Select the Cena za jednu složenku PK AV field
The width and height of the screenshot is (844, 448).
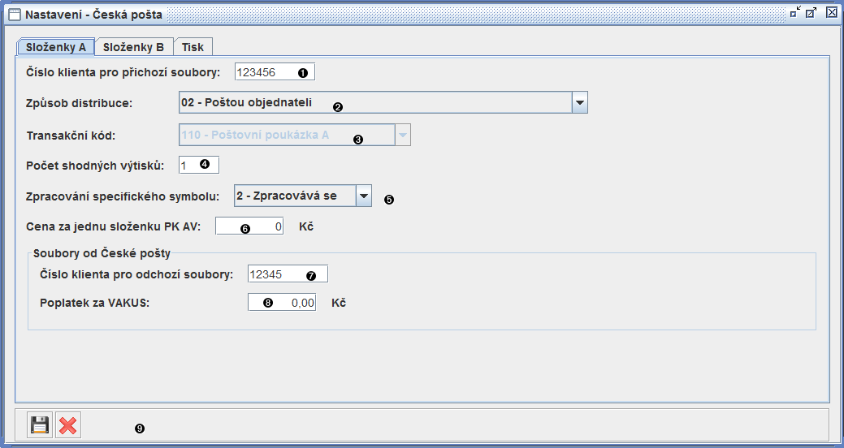249,226
